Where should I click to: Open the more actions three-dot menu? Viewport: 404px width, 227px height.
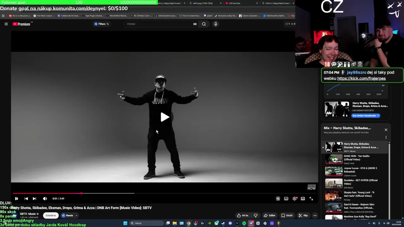click(315, 216)
